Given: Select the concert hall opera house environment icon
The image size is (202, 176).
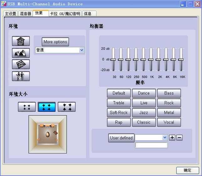Looking at the screenshot, I should click(21, 53).
